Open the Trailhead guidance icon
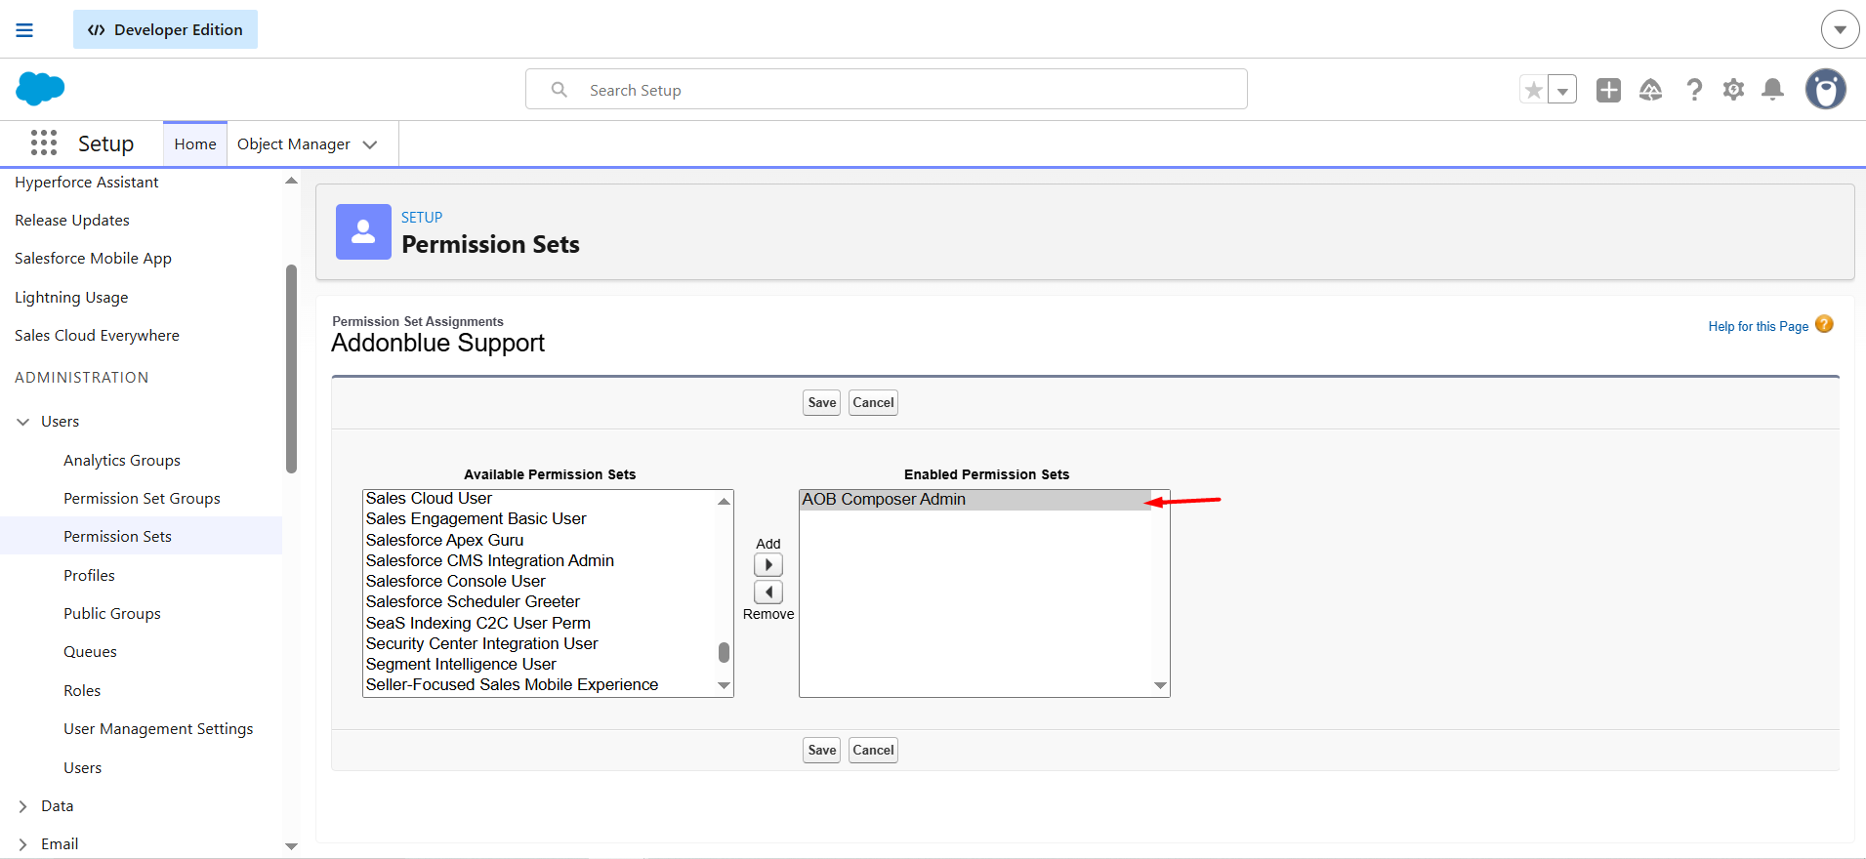This screenshot has width=1866, height=859. click(x=1650, y=90)
